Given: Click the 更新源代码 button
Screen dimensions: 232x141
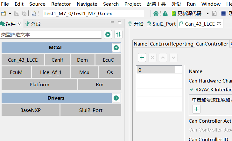Looking at the screenshot, I should pos(186,14).
